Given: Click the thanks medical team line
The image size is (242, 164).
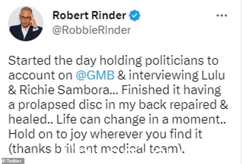Looking at the screenshot, I should [97, 149].
